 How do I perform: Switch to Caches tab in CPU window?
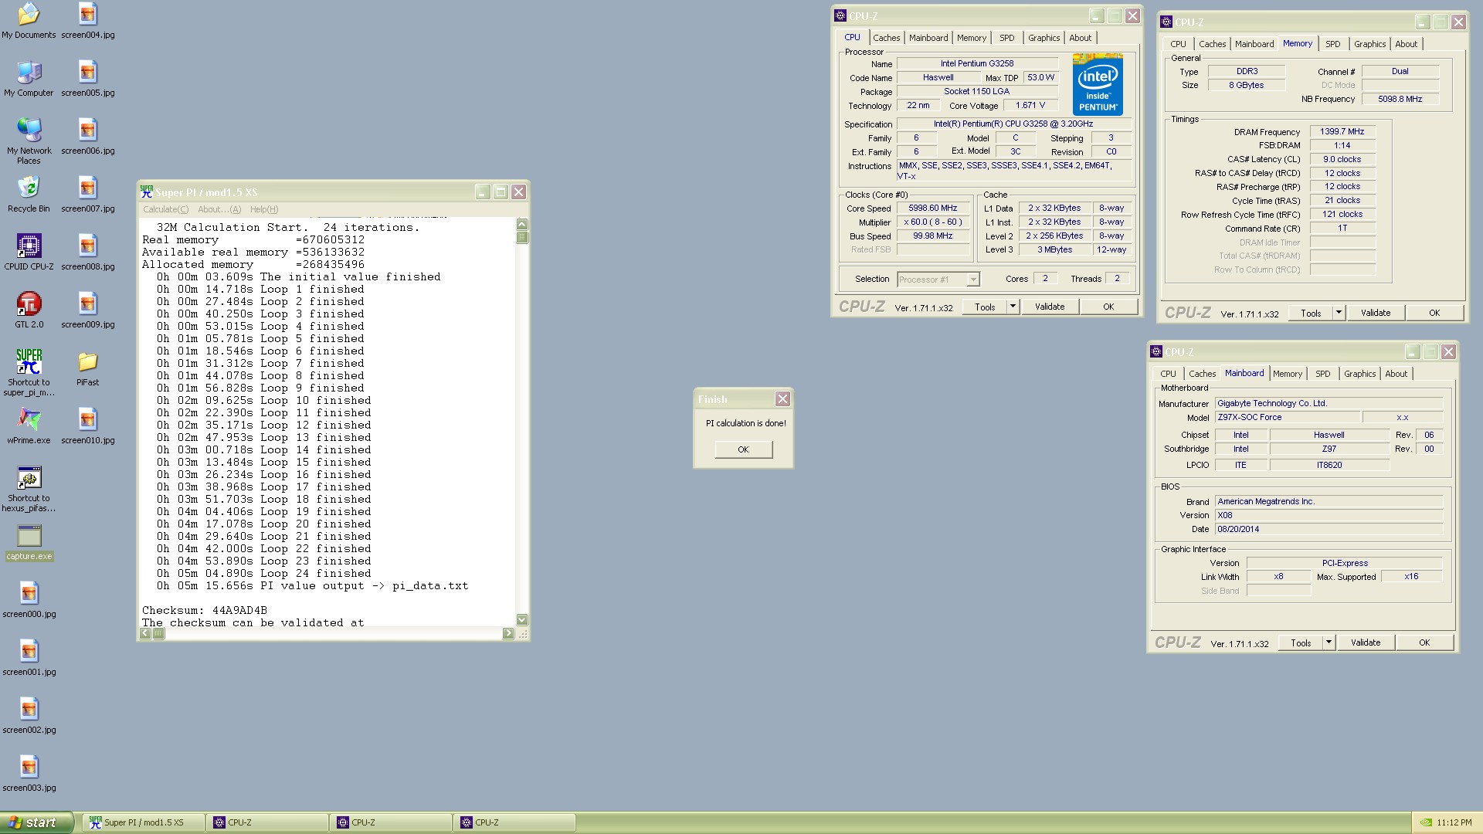coord(886,38)
